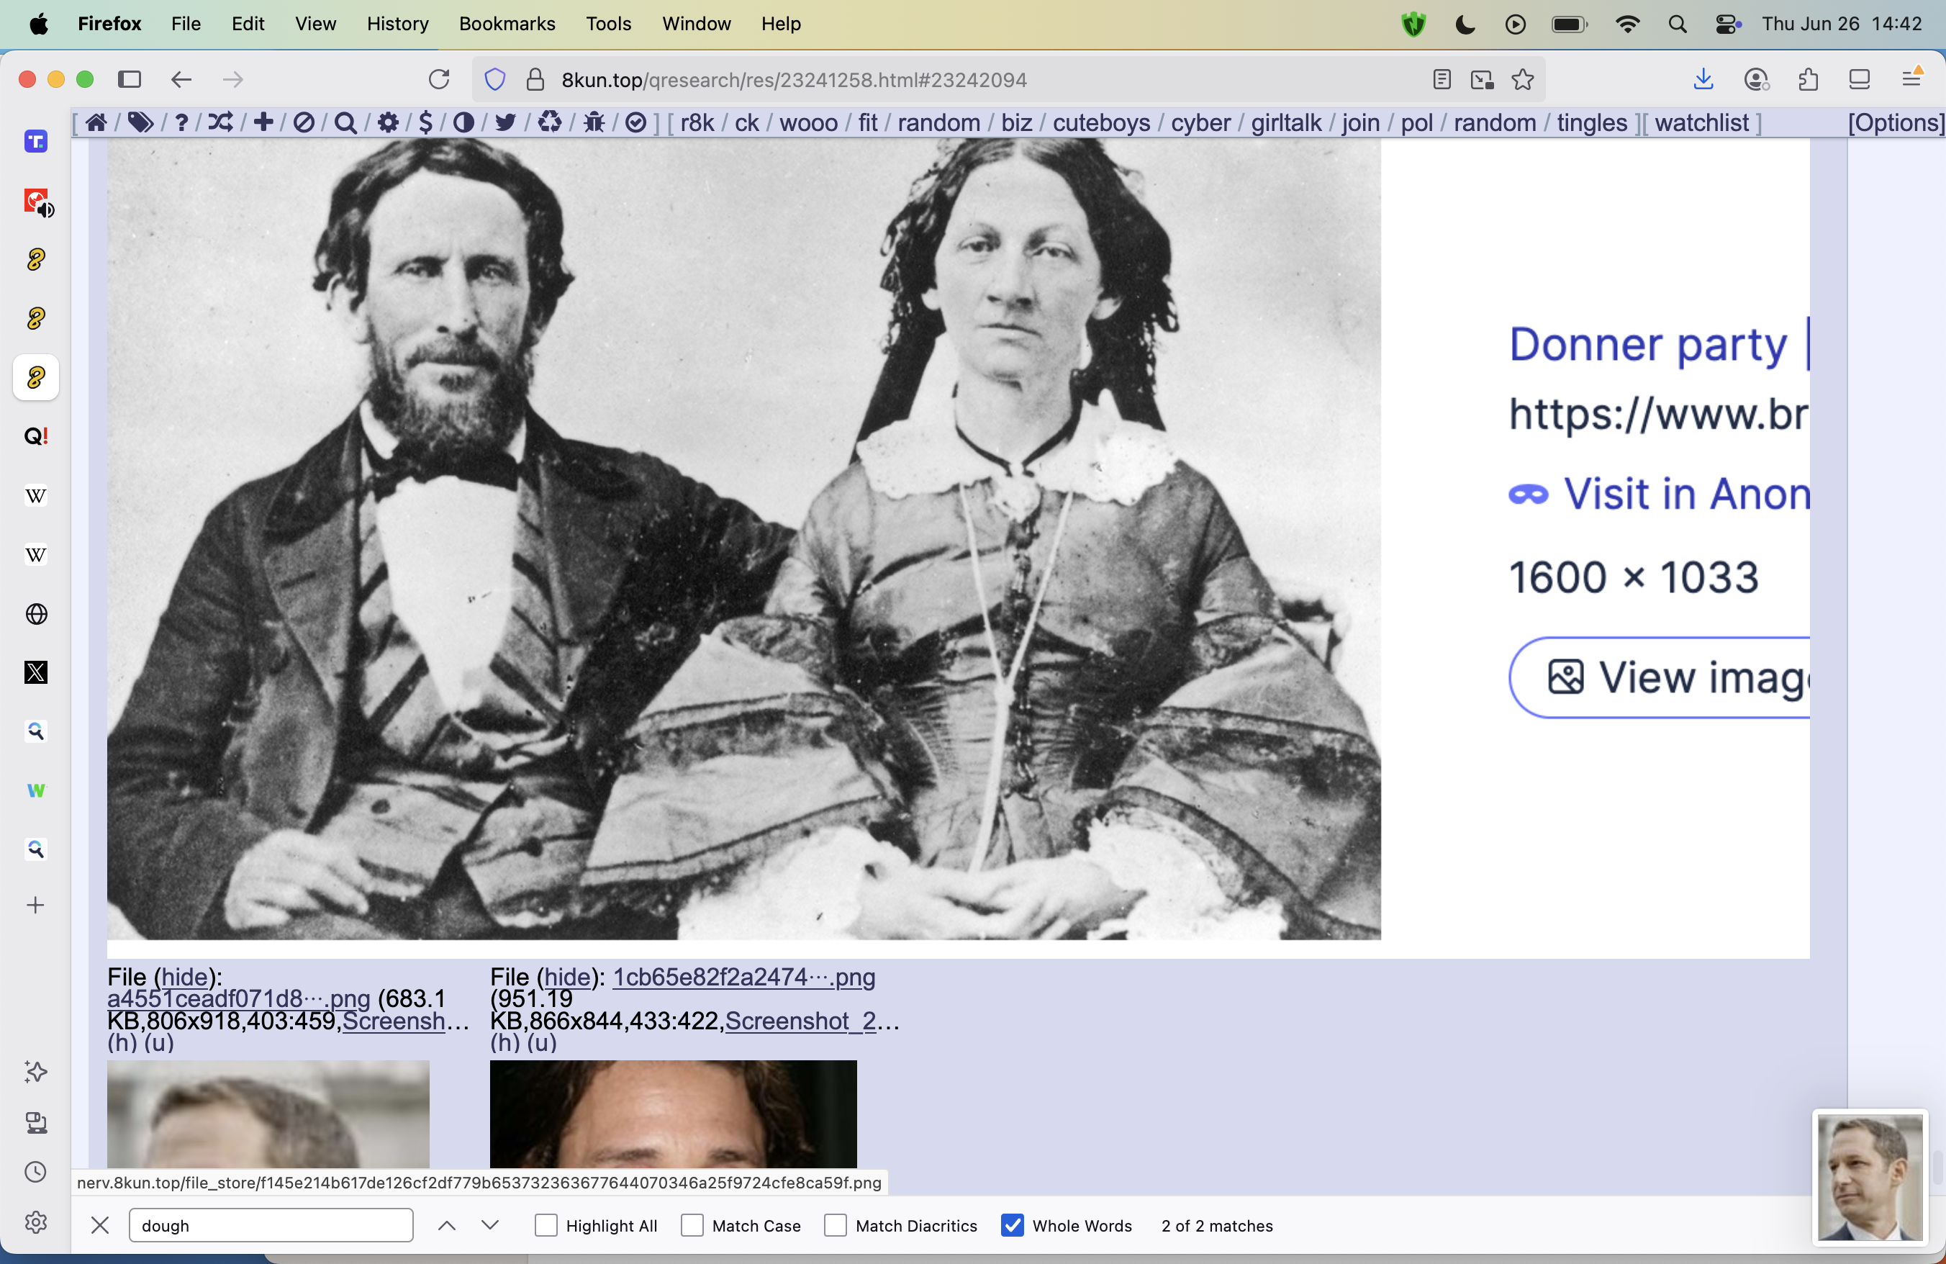Open the Edit menu
Screen dimensions: 1946x1264
(x=248, y=24)
